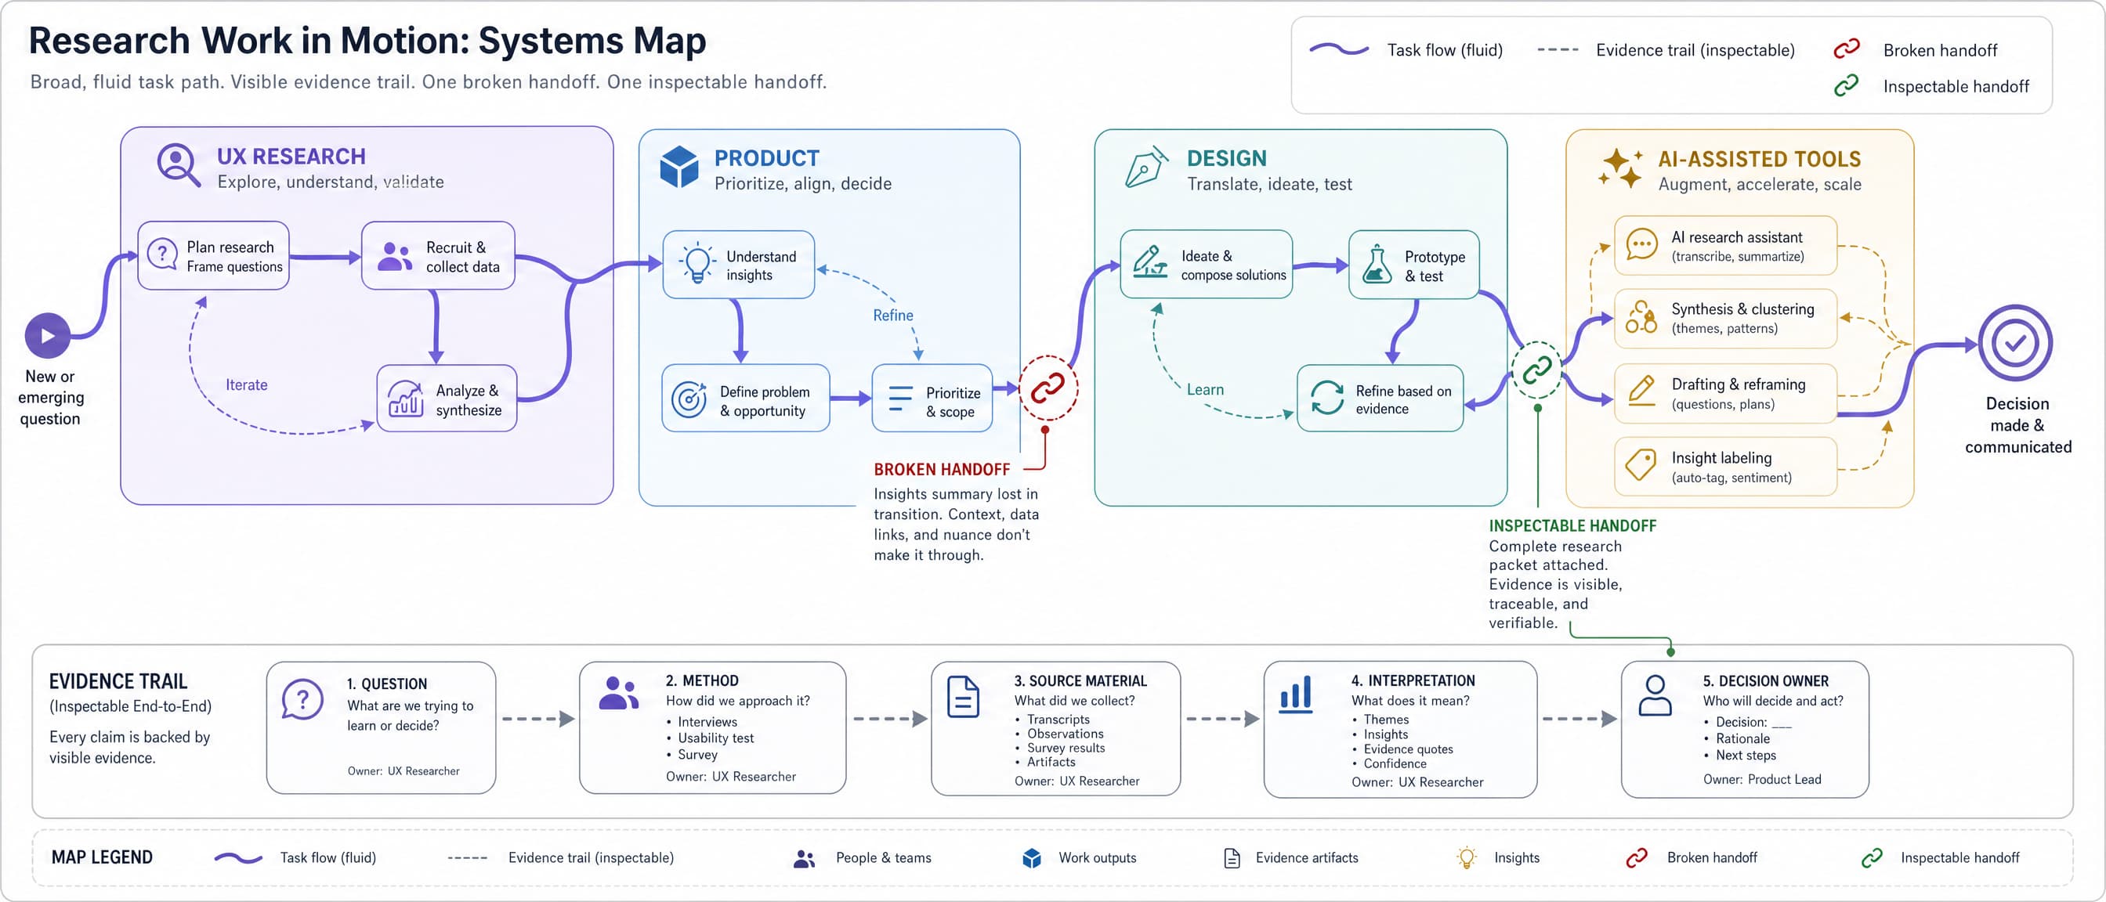This screenshot has width=2106, height=902.
Task: Click the Product cube icon in section header
Action: click(x=678, y=167)
